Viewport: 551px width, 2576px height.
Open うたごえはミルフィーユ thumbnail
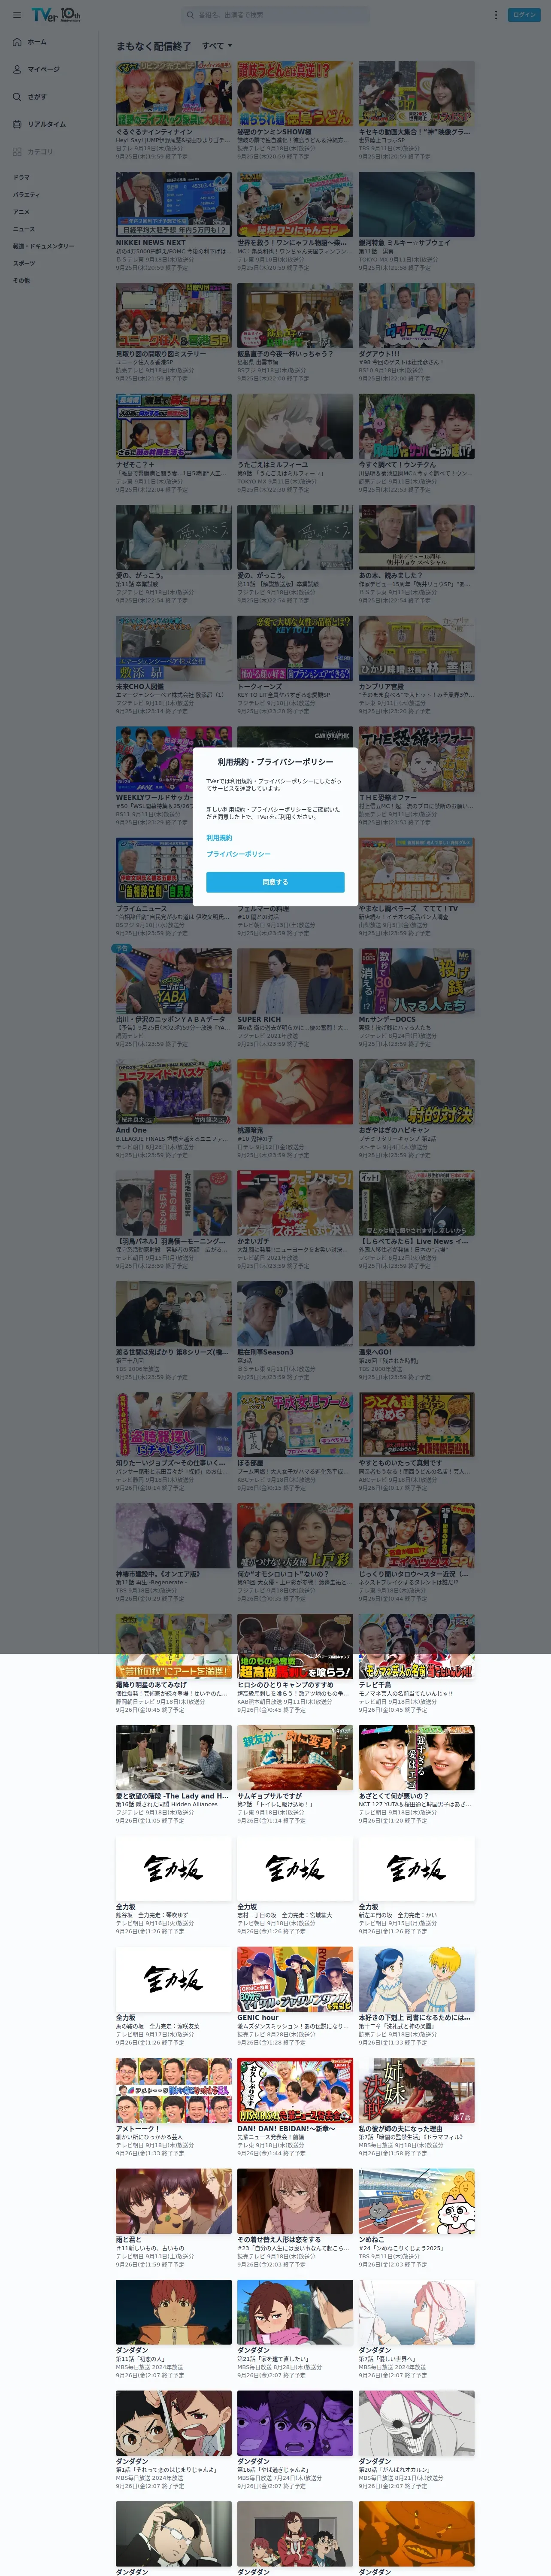pyautogui.click(x=295, y=426)
